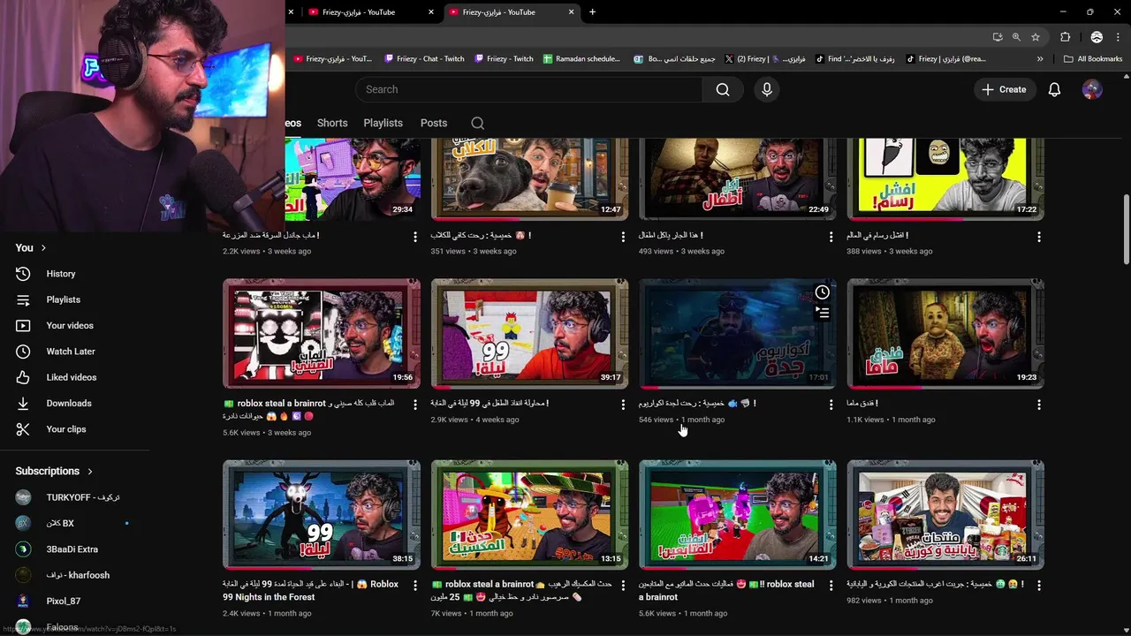Open a new browser tab with plus
Viewport: 1131px width, 636px height.
[592, 12]
